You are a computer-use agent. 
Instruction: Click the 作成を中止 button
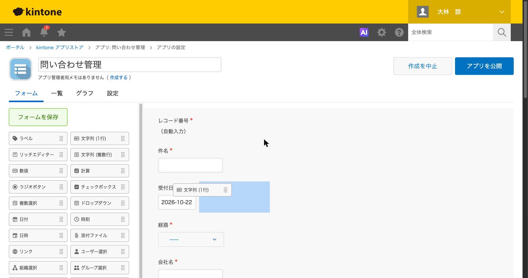[x=423, y=66]
